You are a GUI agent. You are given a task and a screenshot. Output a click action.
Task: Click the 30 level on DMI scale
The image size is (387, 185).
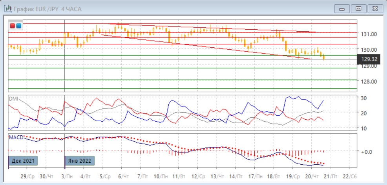coord(364,98)
